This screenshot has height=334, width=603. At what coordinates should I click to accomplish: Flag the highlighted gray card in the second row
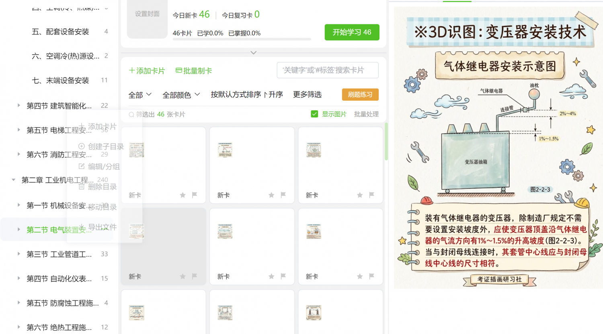click(x=195, y=276)
